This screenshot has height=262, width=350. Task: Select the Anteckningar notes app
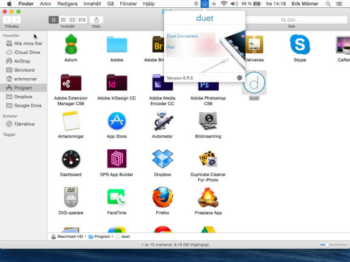pyautogui.click(x=70, y=121)
